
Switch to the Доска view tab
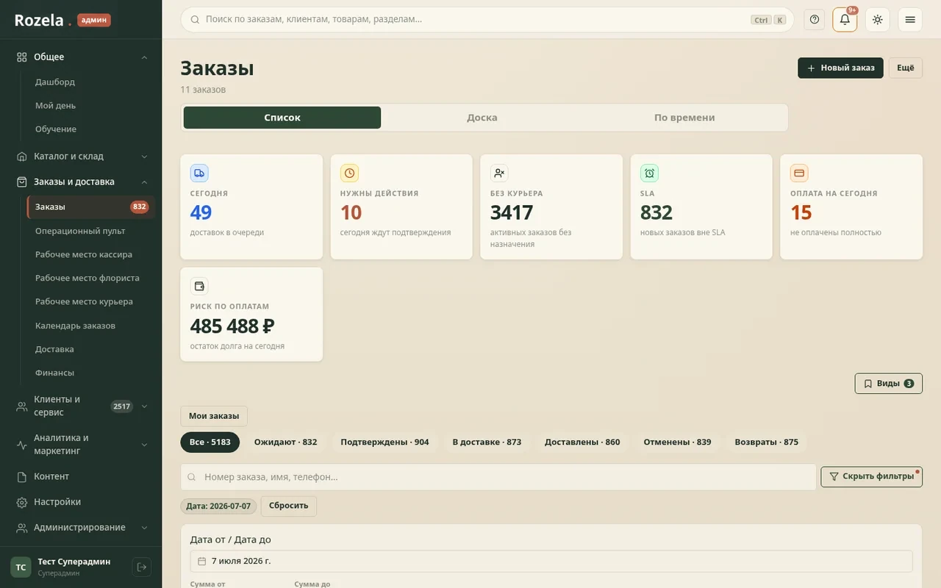click(482, 118)
